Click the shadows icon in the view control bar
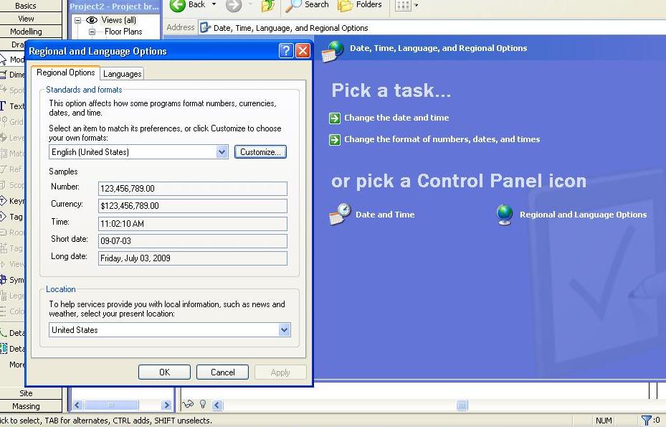The height and width of the screenshot is (427, 666). coord(188,404)
